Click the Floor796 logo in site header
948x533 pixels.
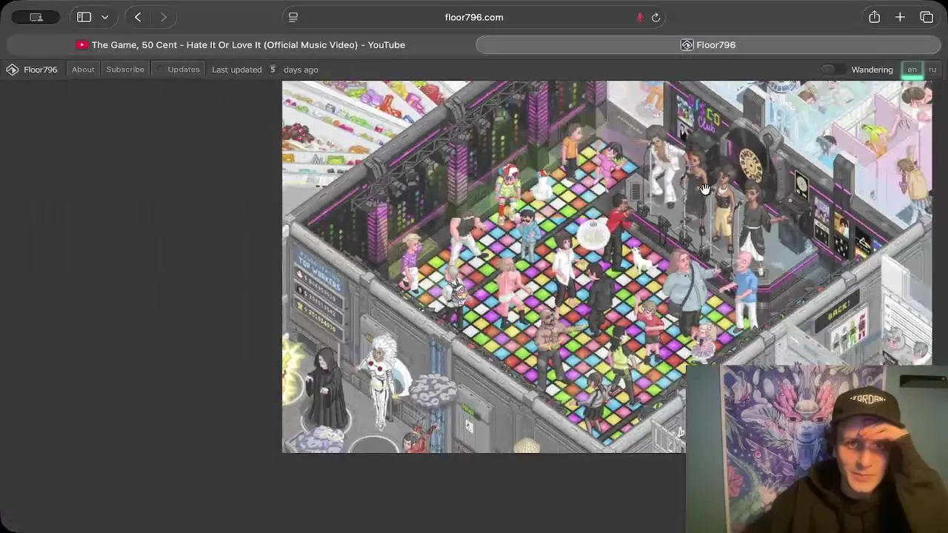[32, 70]
